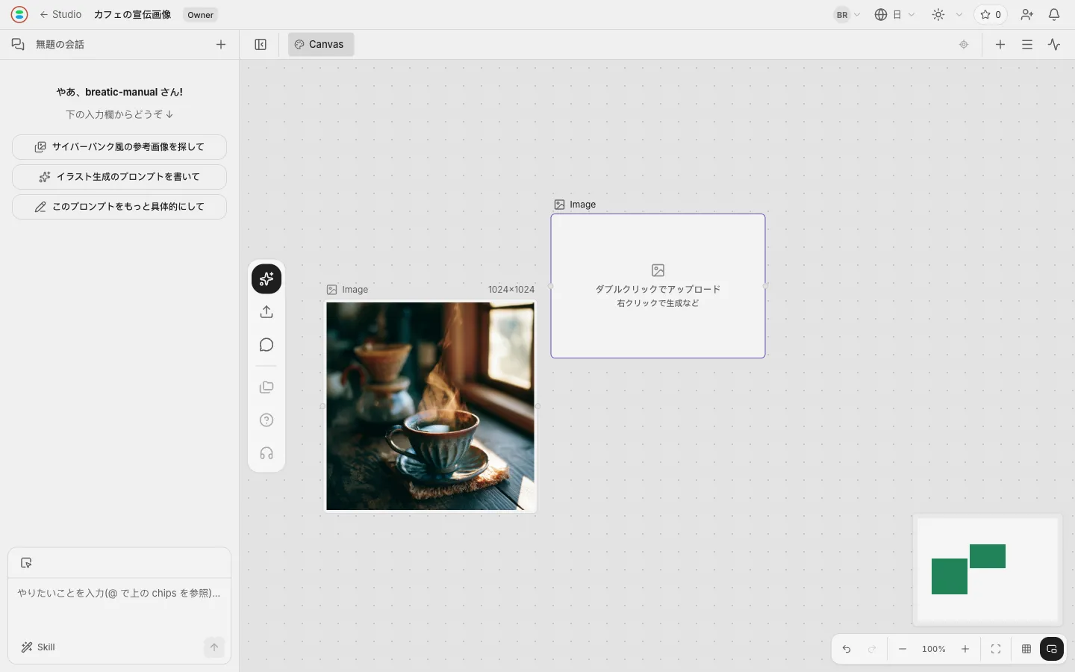Toggle the sun light theme icon
This screenshot has width=1075, height=672.
coord(938,14)
